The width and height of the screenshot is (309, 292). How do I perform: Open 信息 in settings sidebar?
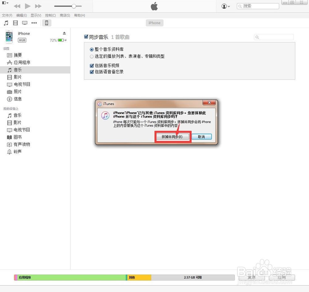click(35, 99)
